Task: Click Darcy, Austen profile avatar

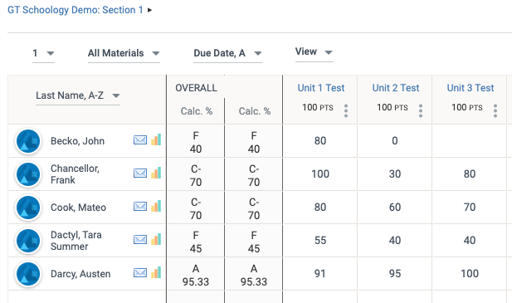Action: [28, 274]
